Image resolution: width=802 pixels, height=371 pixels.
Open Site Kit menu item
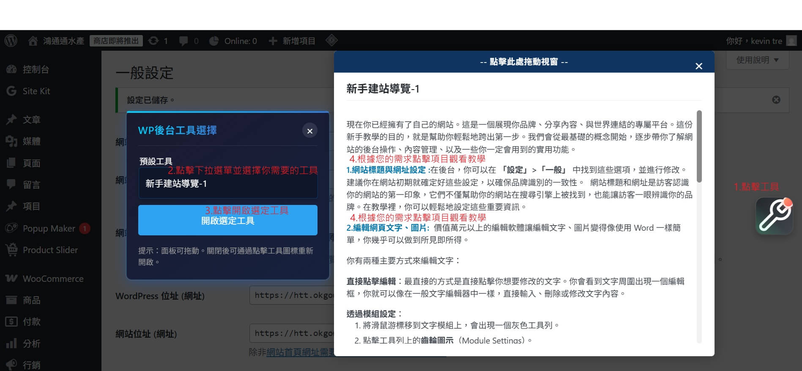36,91
